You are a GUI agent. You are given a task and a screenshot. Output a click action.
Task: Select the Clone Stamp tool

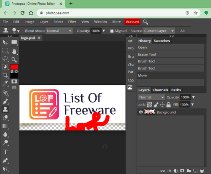click(5, 109)
